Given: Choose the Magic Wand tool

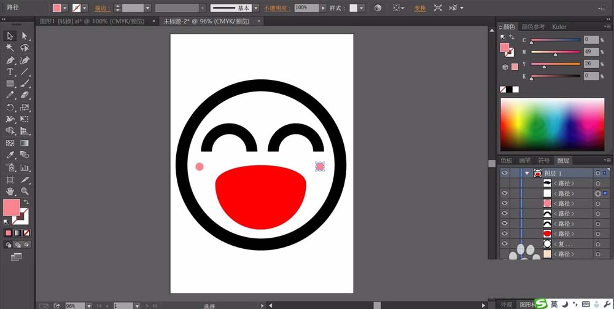Looking at the screenshot, I should pyautogui.click(x=10, y=48).
